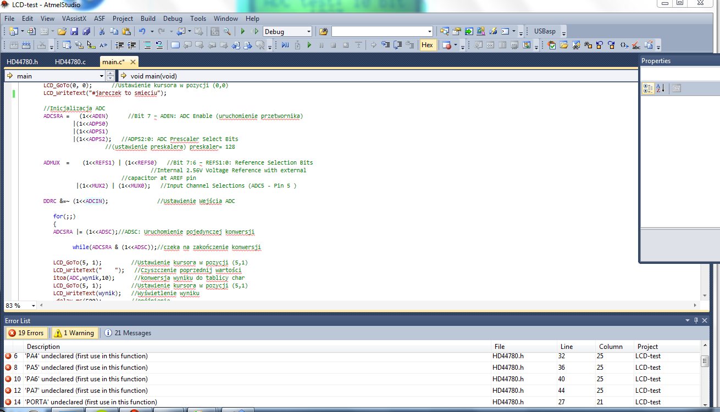Open the File menu
720x412 pixels.
(9, 18)
